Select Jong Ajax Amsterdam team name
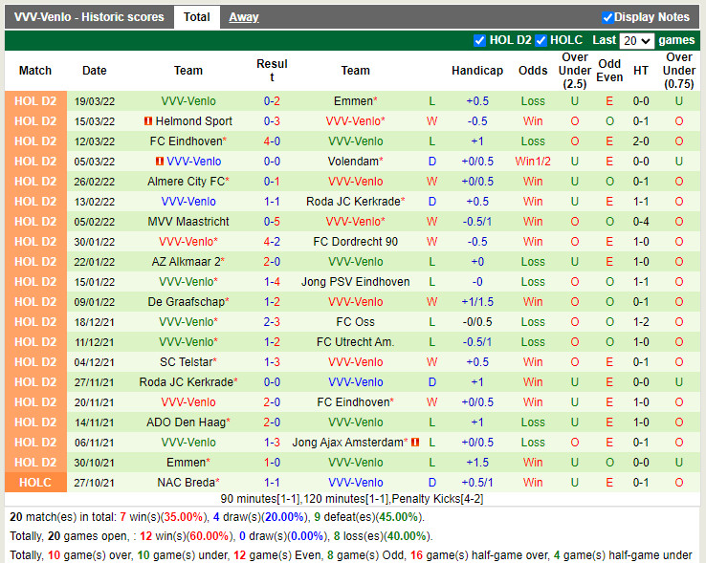Screen dimensions: 706x563 click(347, 443)
